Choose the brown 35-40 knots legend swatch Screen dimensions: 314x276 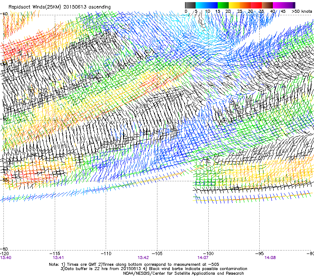tap(267, 5)
